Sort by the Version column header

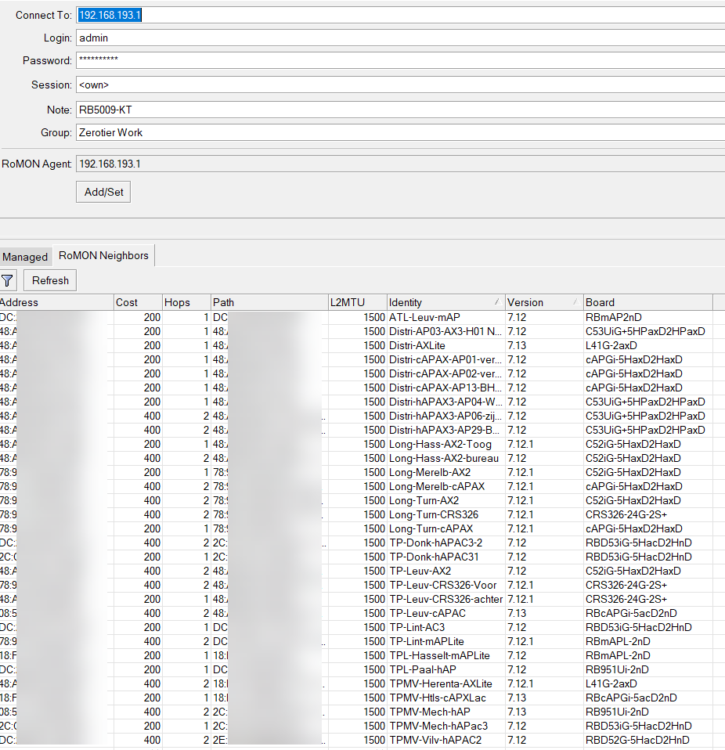[x=544, y=302]
